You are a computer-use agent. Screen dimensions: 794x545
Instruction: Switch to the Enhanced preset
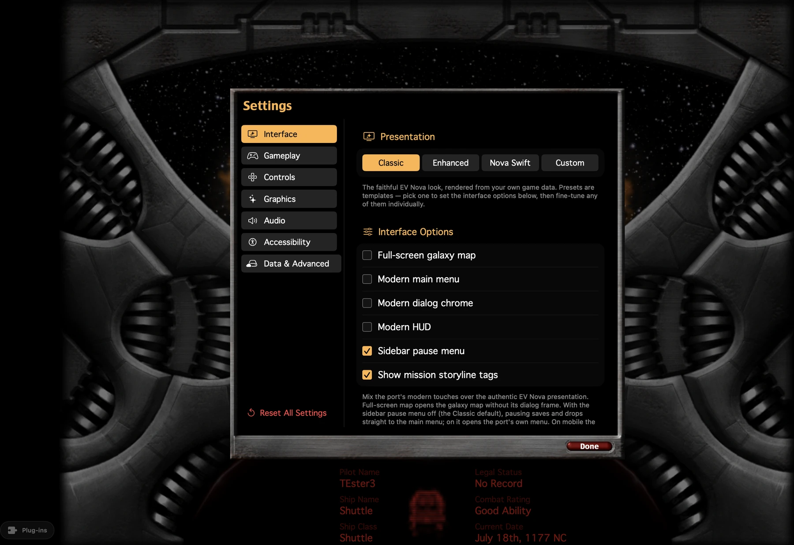[450, 163]
